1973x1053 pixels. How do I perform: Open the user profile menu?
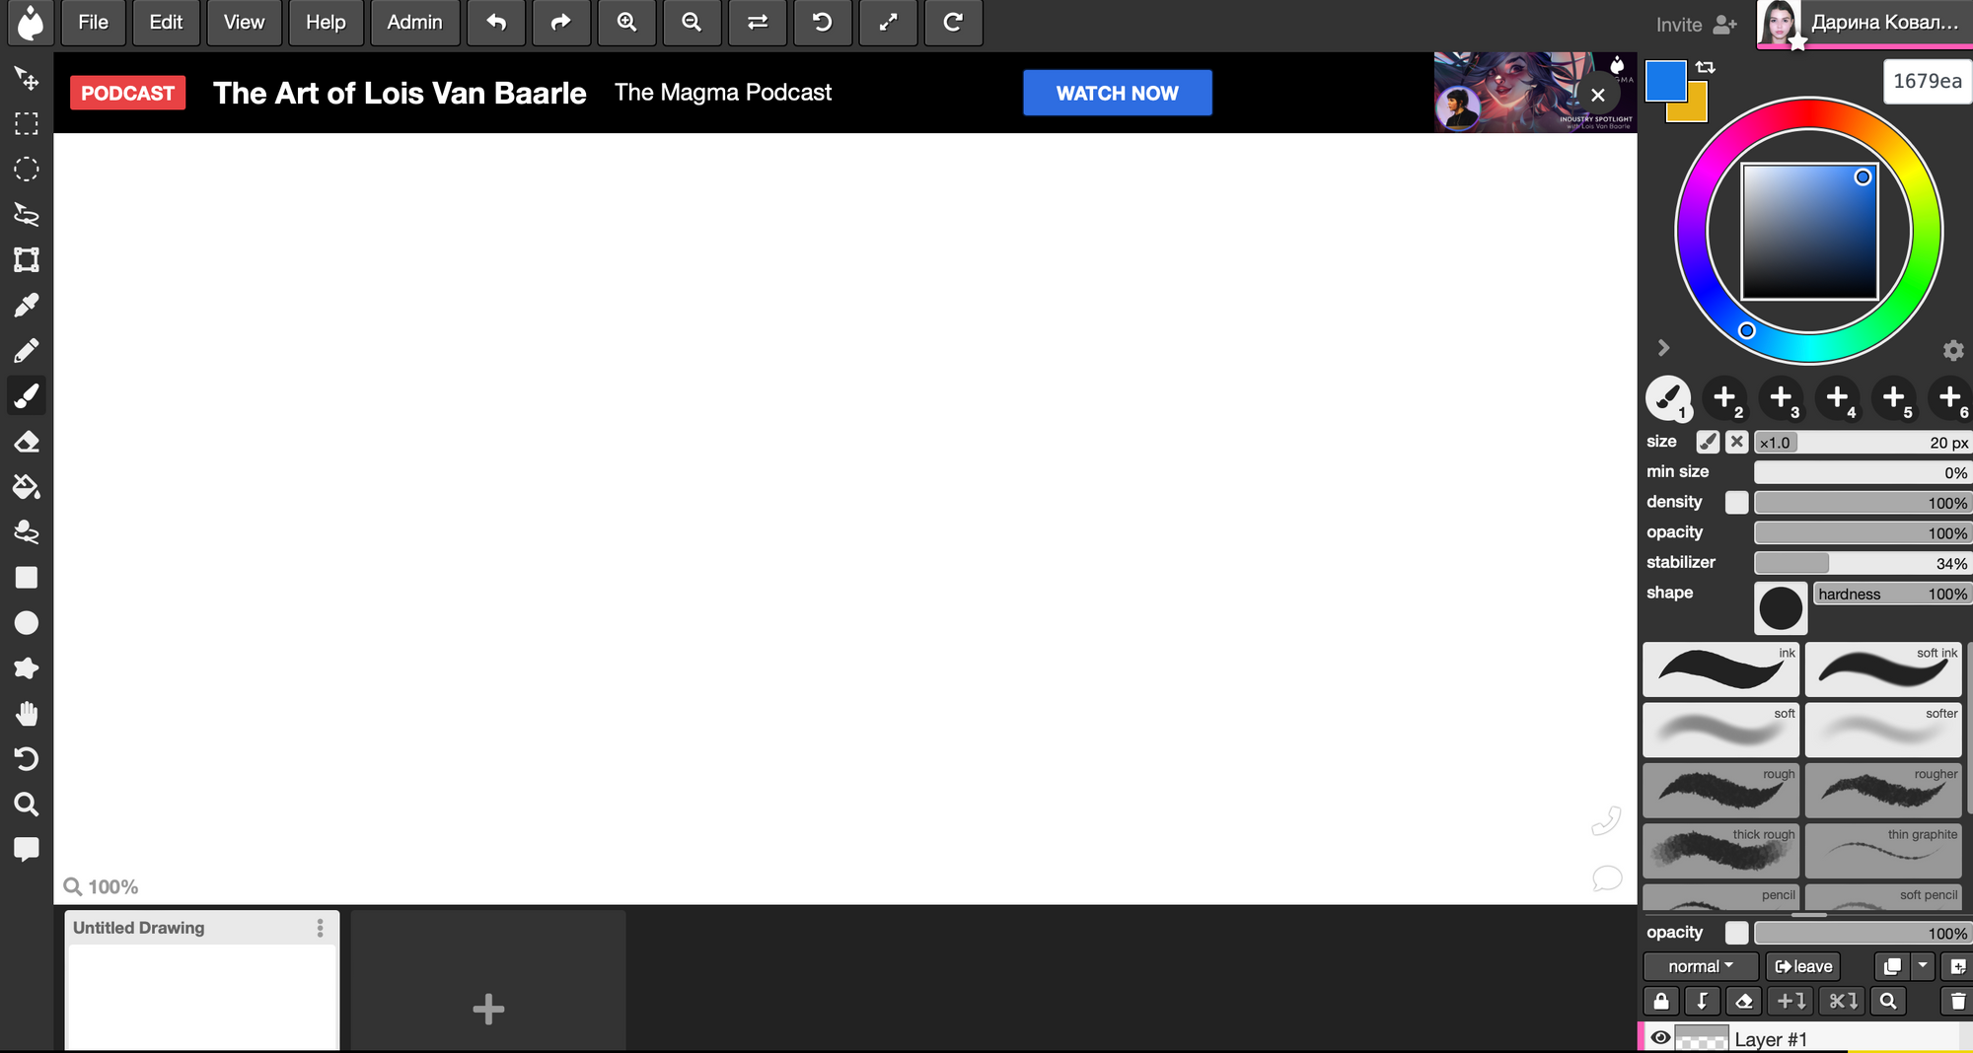point(1864,24)
